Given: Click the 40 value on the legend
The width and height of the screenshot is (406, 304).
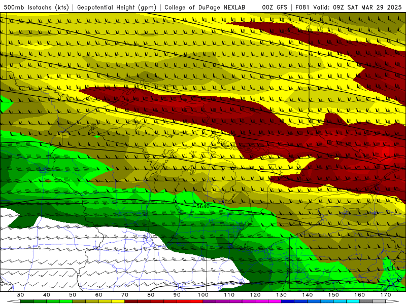Looking at the screenshot, I should coord(47,295).
